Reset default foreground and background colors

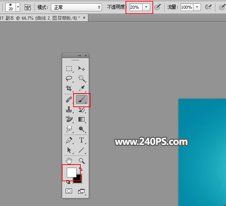click(68, 182)
